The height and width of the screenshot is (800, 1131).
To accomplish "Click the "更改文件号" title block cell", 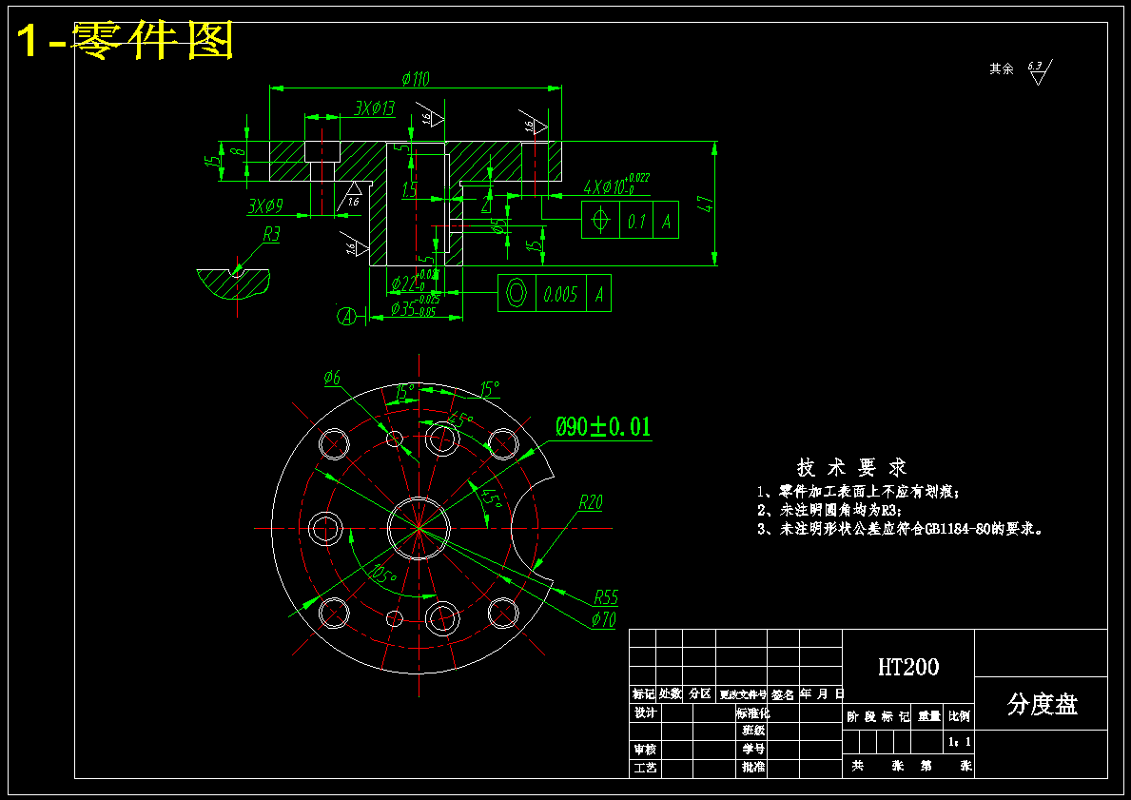I will tap(742, 694).
